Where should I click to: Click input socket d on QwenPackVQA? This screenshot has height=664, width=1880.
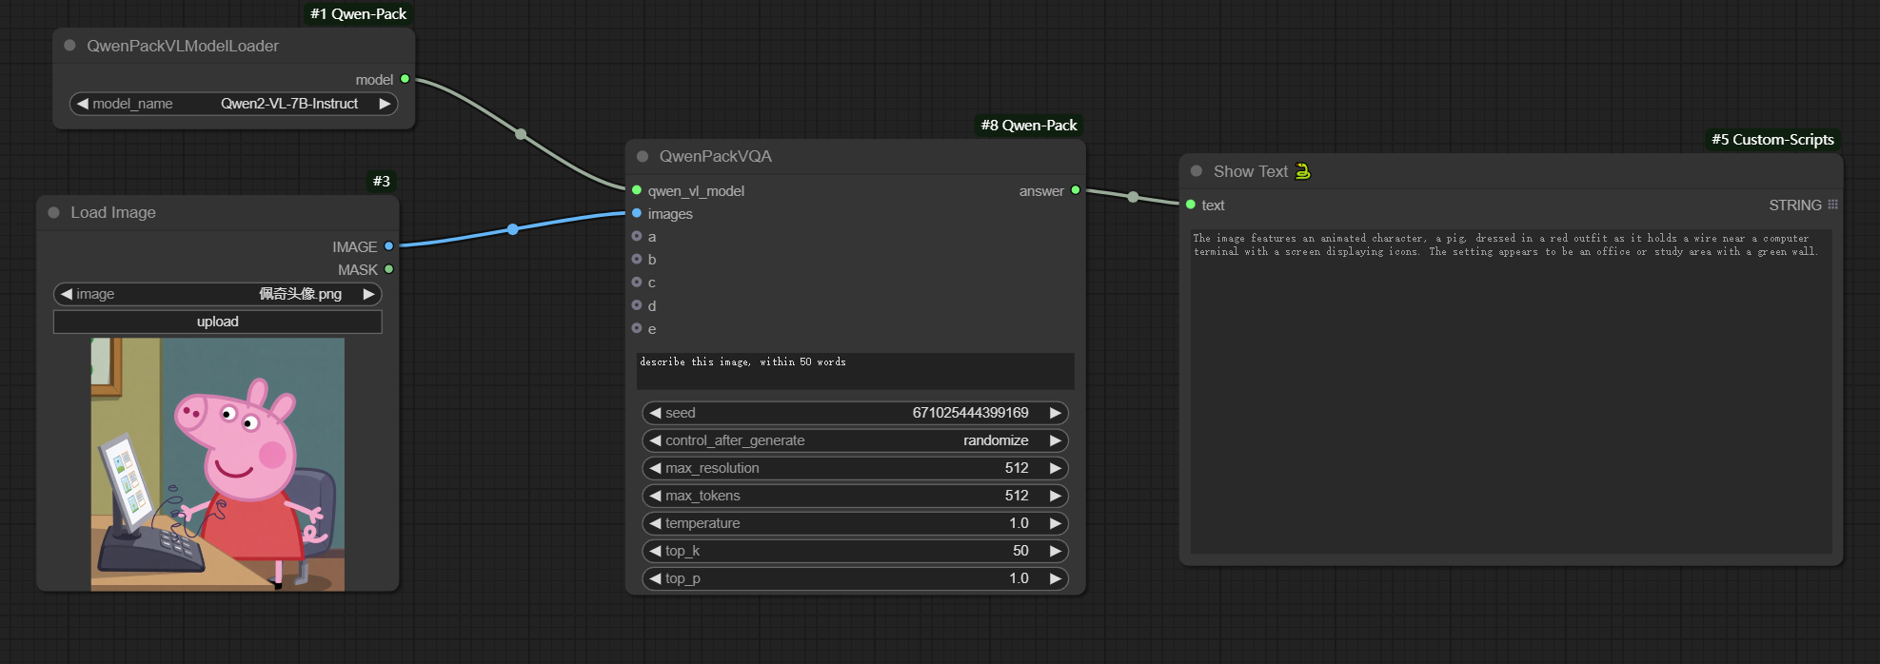[x=637, y=305]
